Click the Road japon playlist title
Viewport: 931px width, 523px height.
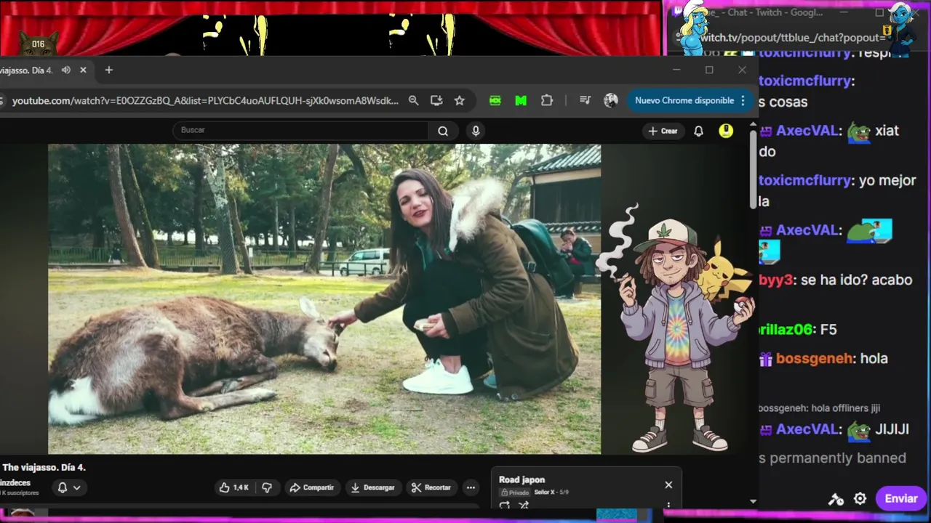tap(522, 479)
